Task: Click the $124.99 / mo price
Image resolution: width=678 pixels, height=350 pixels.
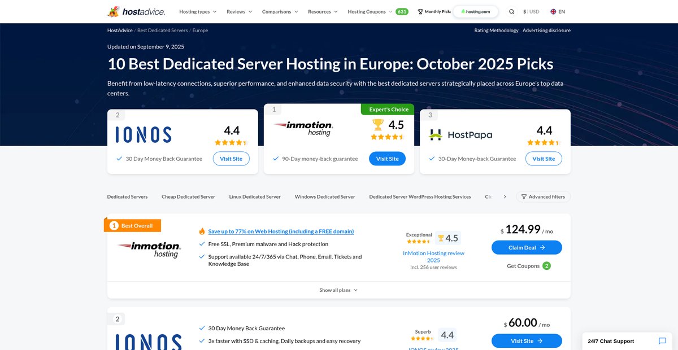Action: click(527, 230)
